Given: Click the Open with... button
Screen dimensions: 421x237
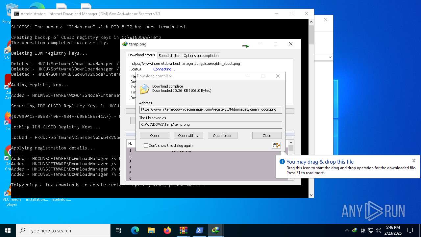Looking at the screenshot, I should tap(188, 135).
